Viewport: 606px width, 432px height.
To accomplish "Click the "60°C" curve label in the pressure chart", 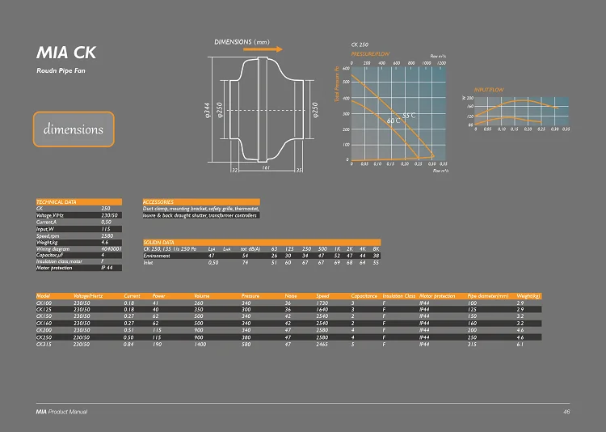I will click(x=393, y=121).
